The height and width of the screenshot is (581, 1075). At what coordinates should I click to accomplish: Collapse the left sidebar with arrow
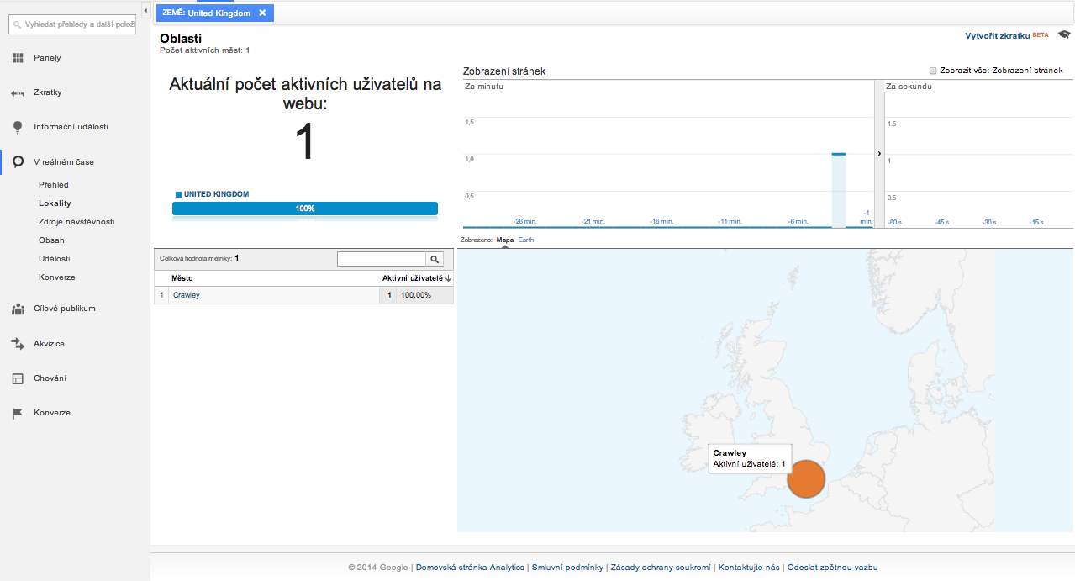(146, 9)
